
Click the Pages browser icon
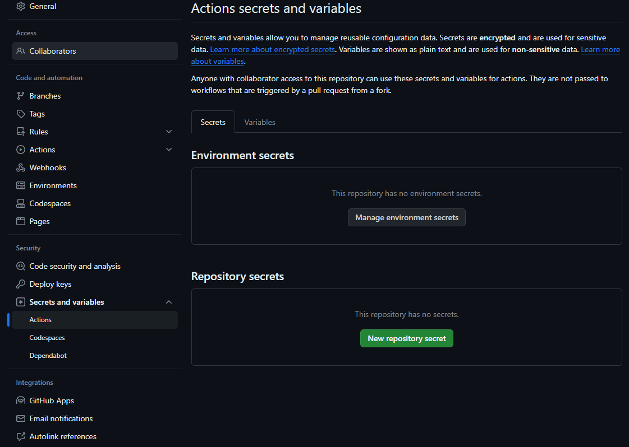[x=20, y=221]
